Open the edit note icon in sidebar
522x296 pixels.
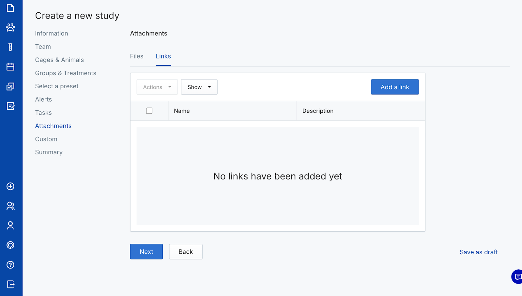point(10,106)
